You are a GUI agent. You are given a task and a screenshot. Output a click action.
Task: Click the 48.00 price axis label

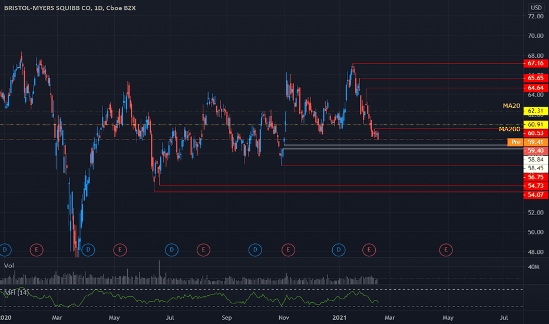535,252
